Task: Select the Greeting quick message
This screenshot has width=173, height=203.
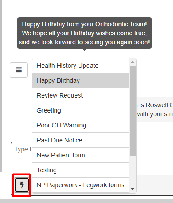Action: [x=80, y=110]
